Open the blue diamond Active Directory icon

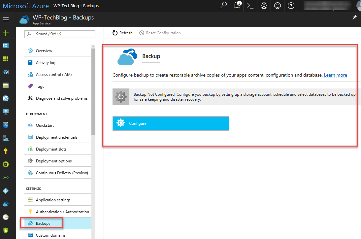(x=6, y=191)
